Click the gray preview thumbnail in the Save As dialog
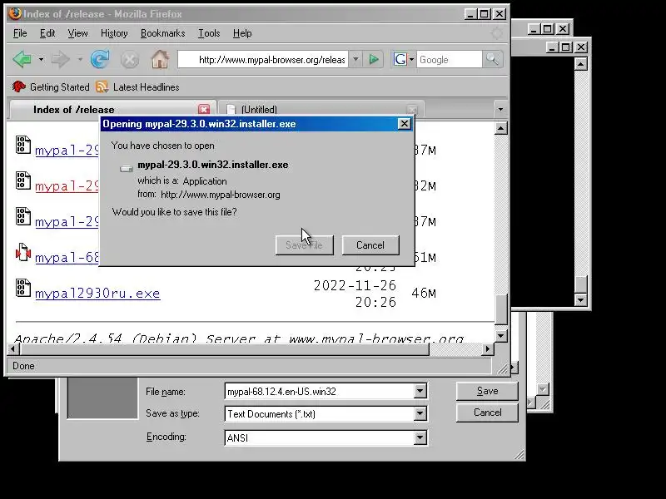The image size is (666, 499). 102,398
